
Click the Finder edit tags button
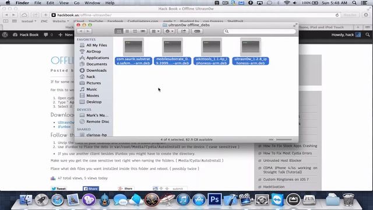click(x=197, y=31)
